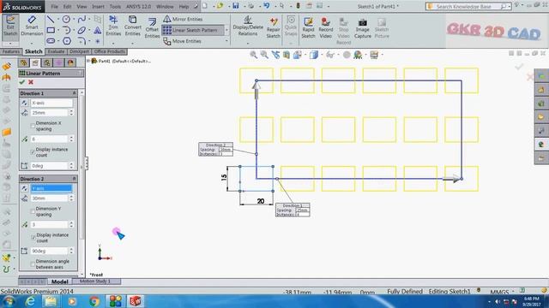The width and height of the screenshot is (549, 308).
Task: Collapse the Direction 2 section
Action: (x=75, y=179)
